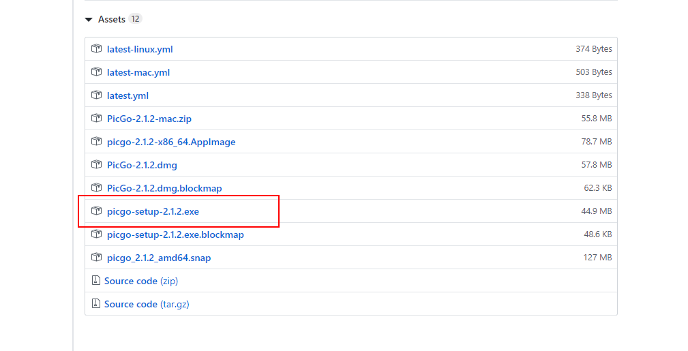This screenshot has height=351, width=688.
Task: Click the package icon beside picgo-setup-2.1.2.exe.blockmap
Action: click(97, 234)
